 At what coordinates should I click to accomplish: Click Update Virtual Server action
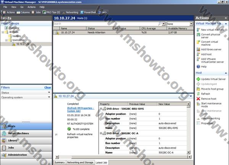211,79
